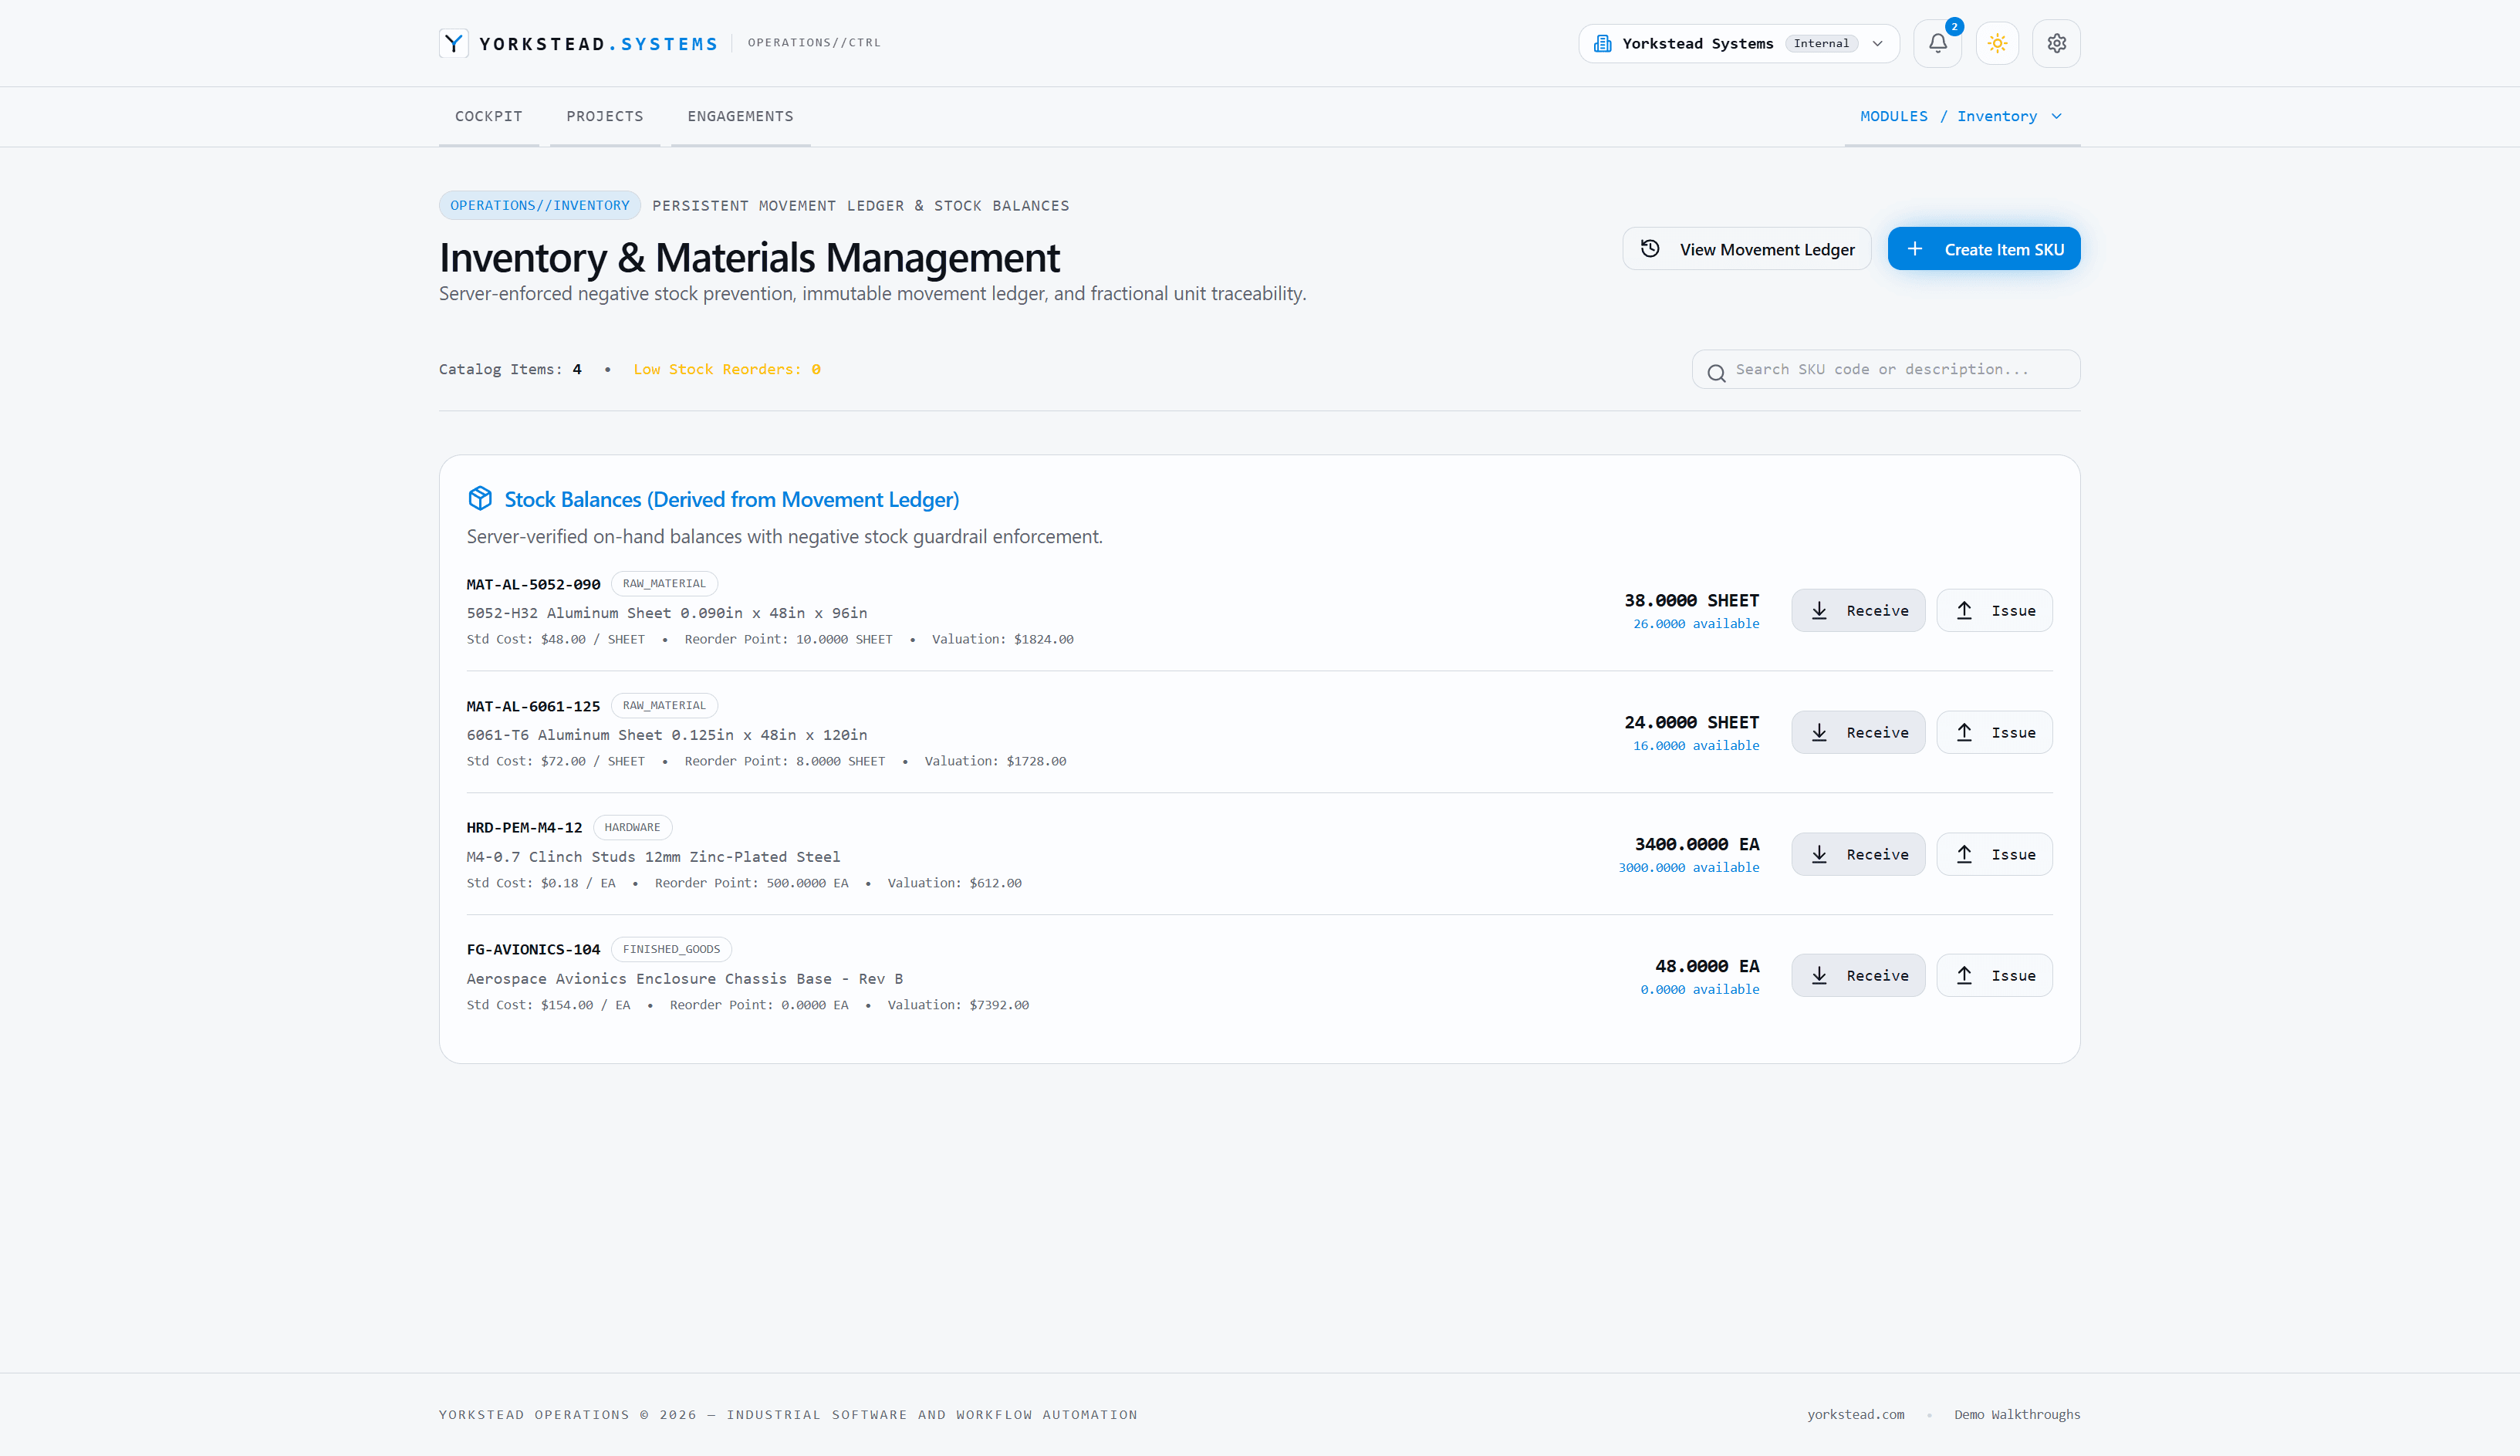This screenshot has height=1456, width=2520.
Task: Click the plus icon on Create Item SKU
Action: 1914,249
